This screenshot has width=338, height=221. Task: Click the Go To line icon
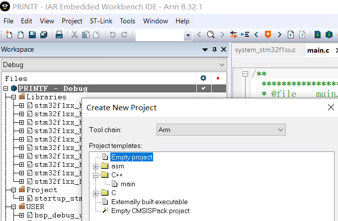click(x=245, y=34)
